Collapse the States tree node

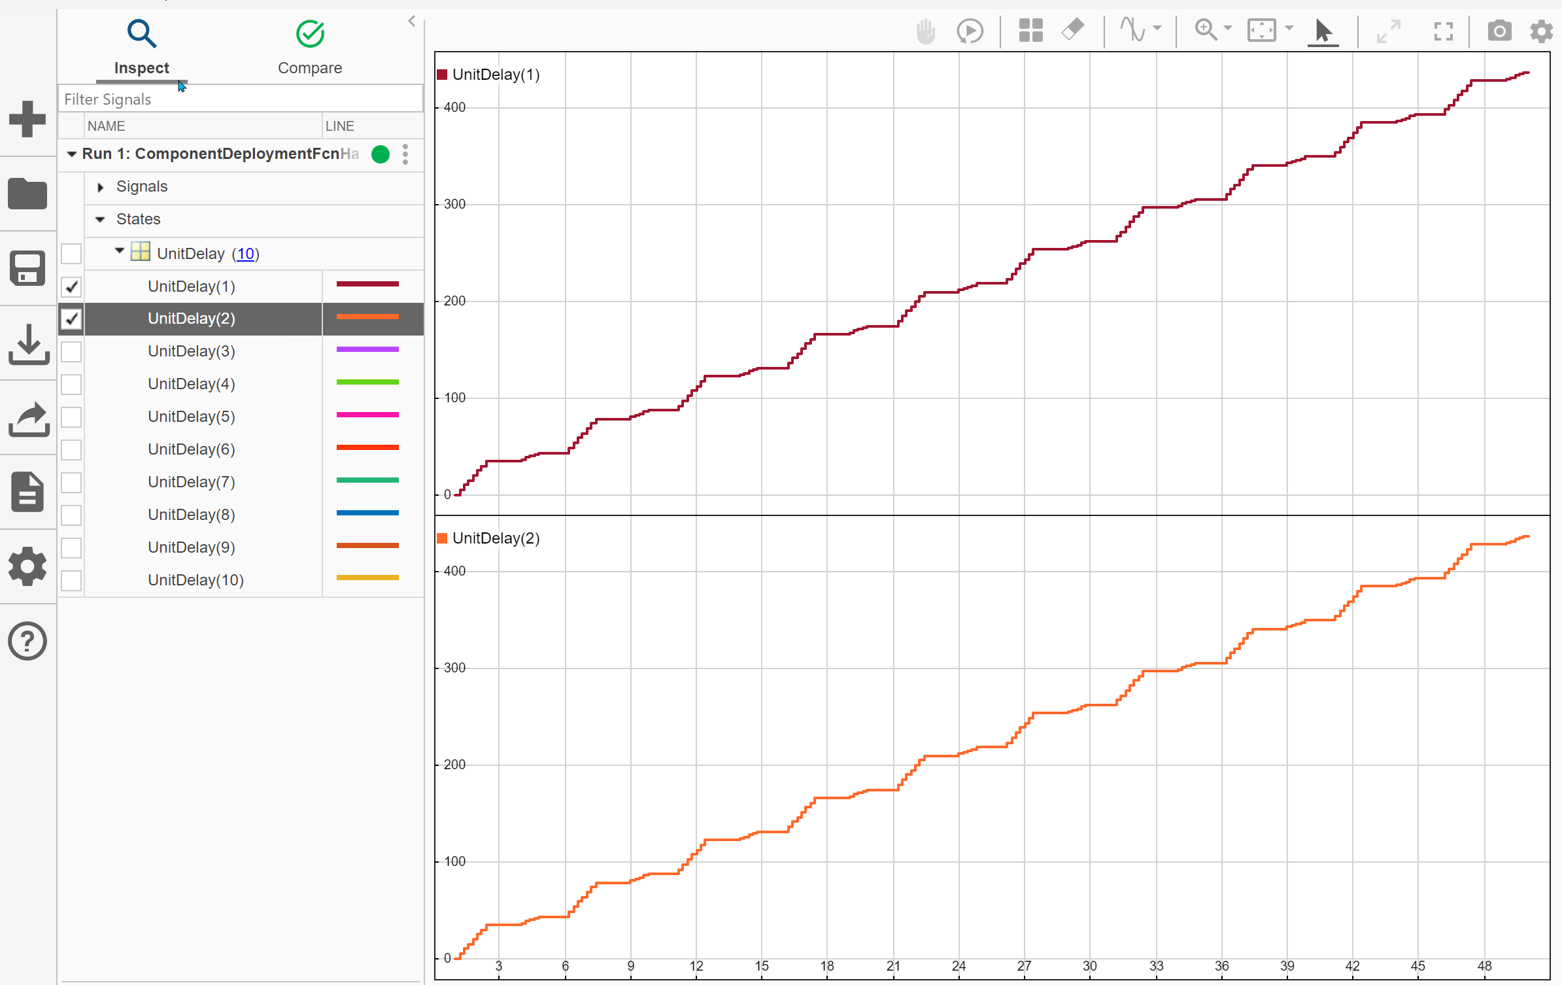point(100,220)
